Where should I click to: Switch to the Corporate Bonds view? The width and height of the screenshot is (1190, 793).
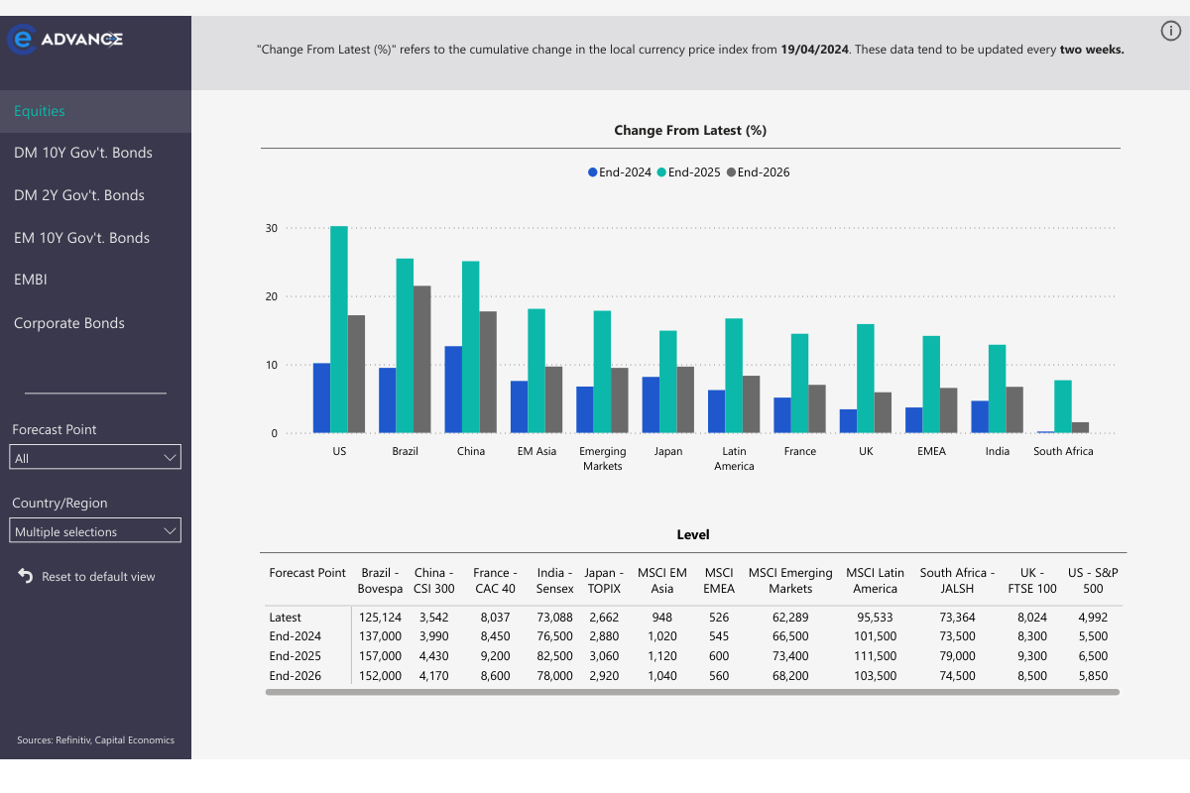[x=69, y=323]
